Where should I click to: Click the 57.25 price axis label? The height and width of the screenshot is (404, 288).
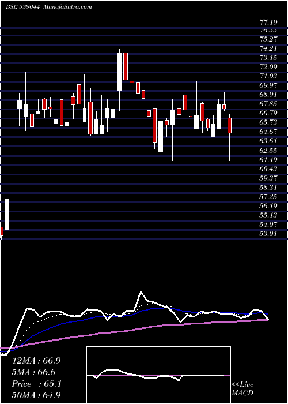coord(268,197)
